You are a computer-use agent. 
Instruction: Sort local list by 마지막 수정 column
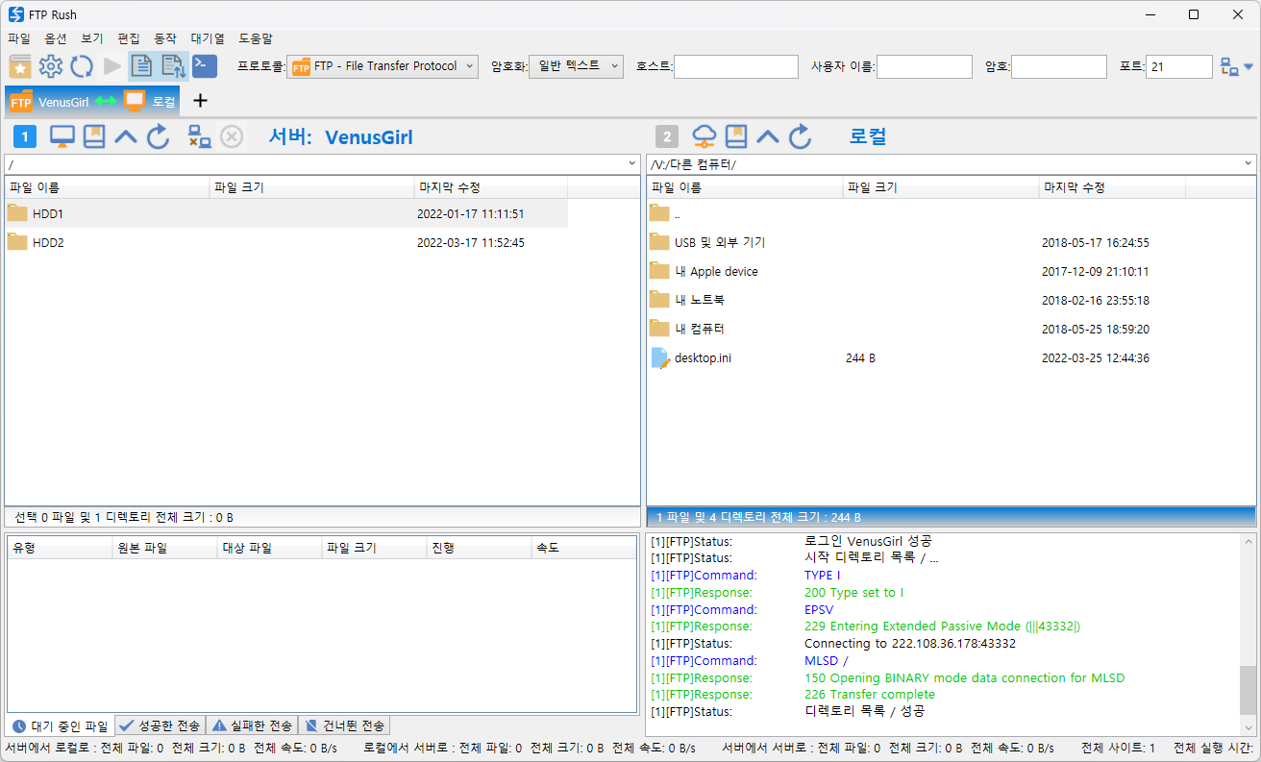(x=1112, y=187)
